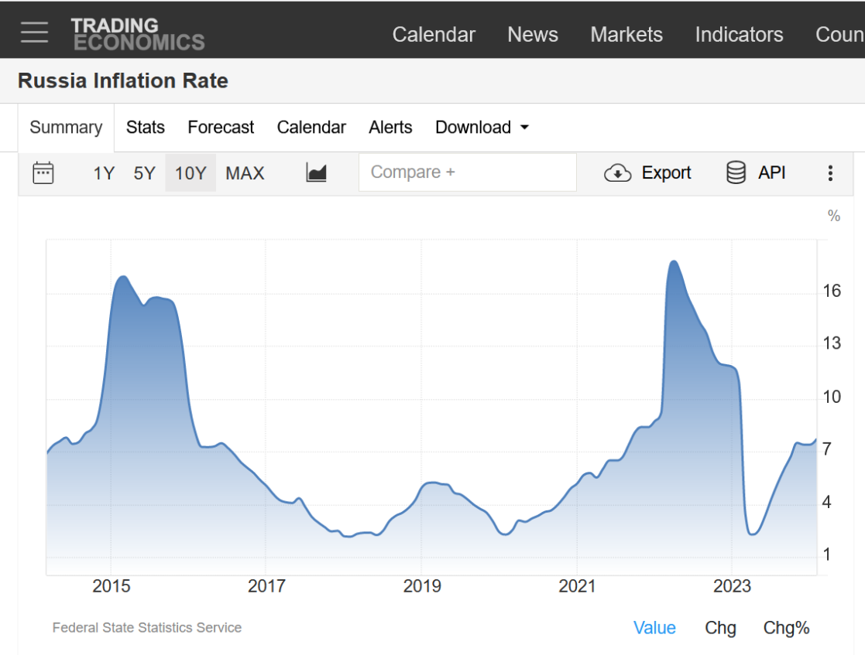
Task: Expand the Download dropdown
Action: (x=482, y=128)
